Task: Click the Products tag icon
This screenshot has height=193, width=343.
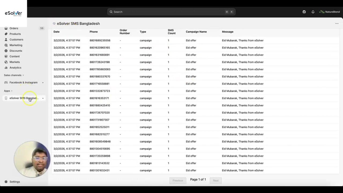Action: pyautogui.click(x=6, y=34)
